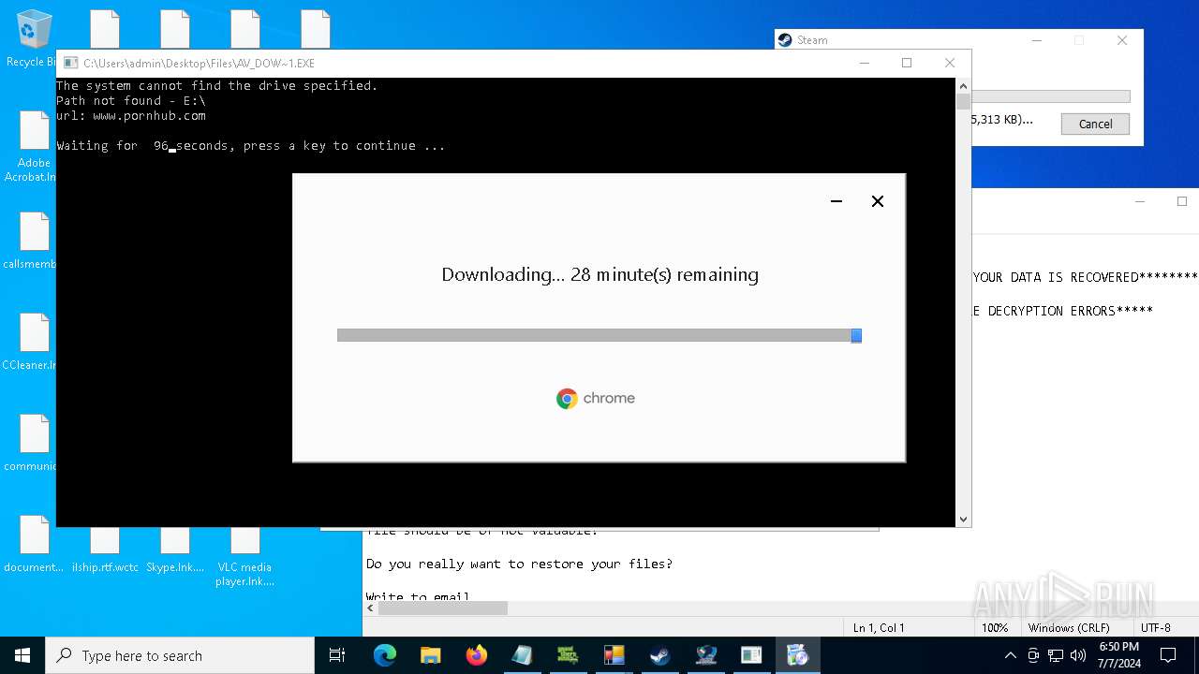Minimize the AV_DOW~1.EXE console window
The width and height of the screenshot is (1199, 674).
(x=864, y=63)
